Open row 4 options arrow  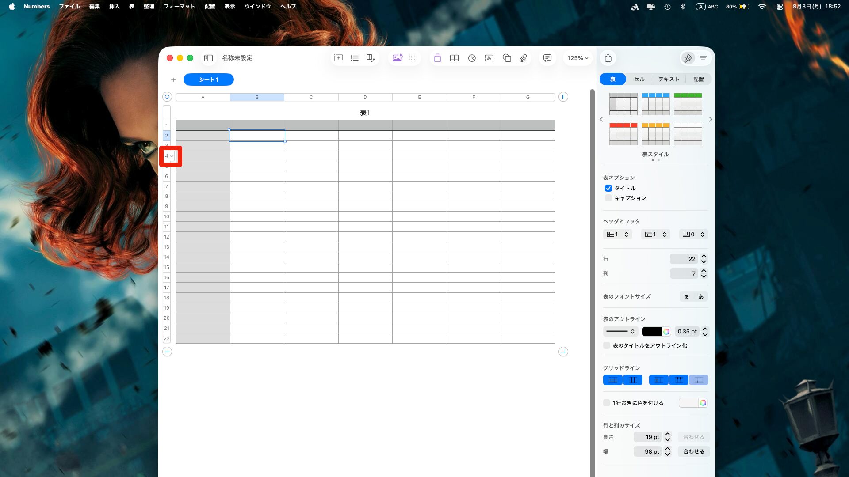point(172,156)
